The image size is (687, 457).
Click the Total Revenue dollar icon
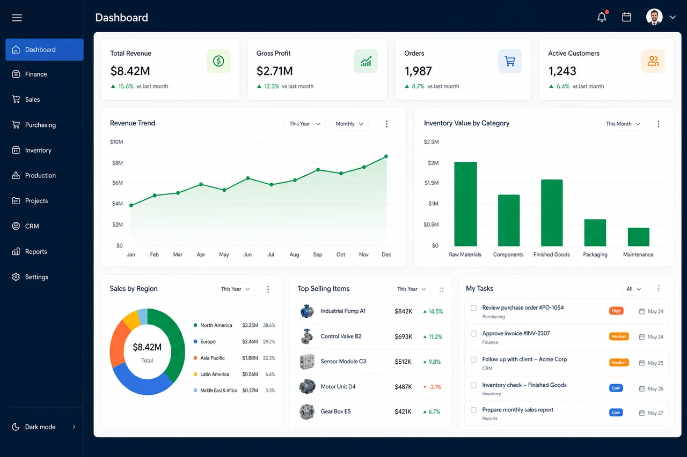click(x=218, y=61)
